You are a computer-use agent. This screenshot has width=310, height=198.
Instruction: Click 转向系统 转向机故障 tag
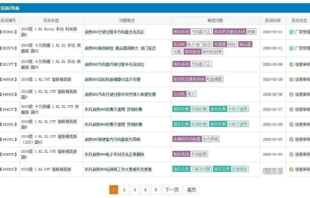[x=203, y=52]
